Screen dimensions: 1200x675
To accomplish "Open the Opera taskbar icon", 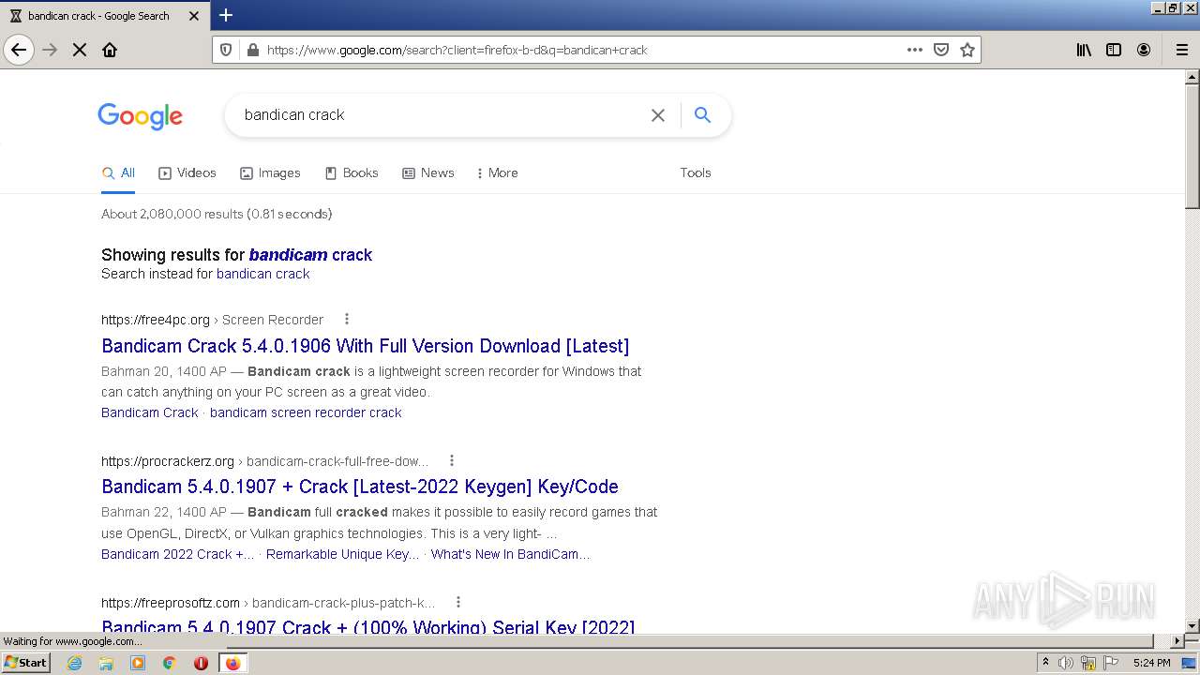I will click(201, 663).
